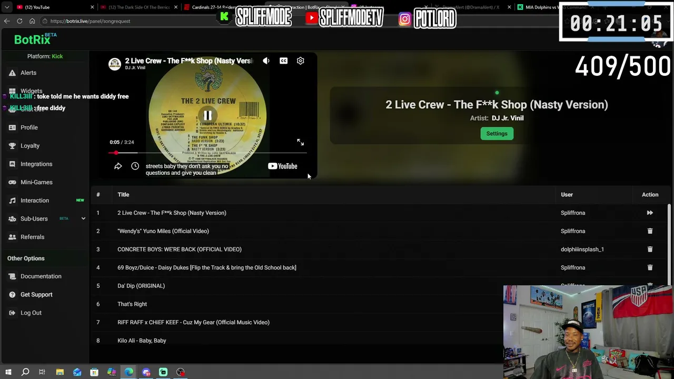Screen dimensions: 674x379
Task: Select CONCRETE BOYS: WE'RE BACK song title
Action: [x=180, y=250]
